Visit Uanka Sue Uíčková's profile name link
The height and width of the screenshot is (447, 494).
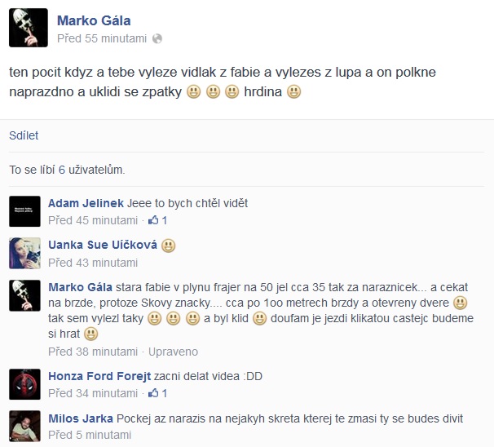[x=103, y=245]
